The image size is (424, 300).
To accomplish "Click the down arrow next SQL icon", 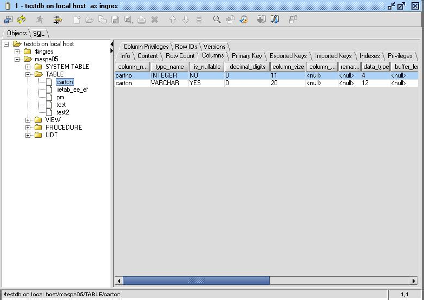I will [x=186, y=20].
